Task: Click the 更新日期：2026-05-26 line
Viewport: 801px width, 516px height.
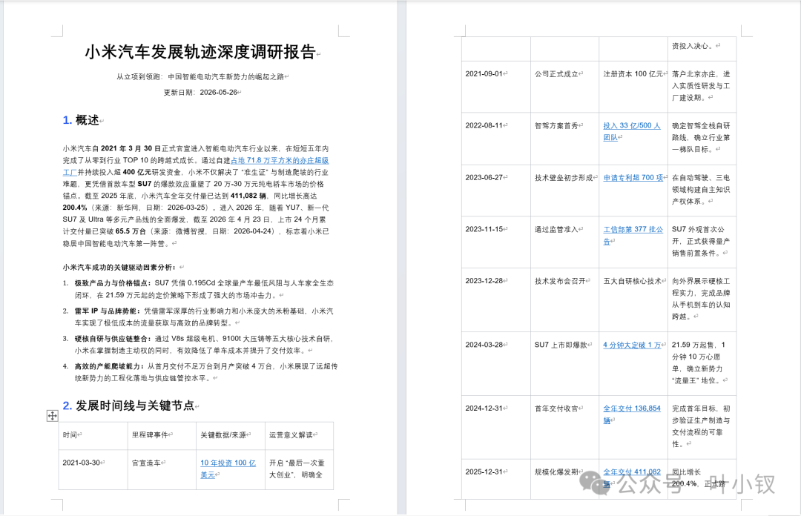Action: click(x=200, y=93)
